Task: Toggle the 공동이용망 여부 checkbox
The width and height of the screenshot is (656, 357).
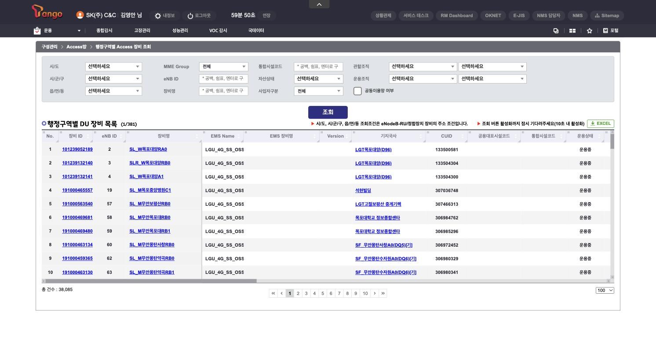Action: (x=357, y=91)
